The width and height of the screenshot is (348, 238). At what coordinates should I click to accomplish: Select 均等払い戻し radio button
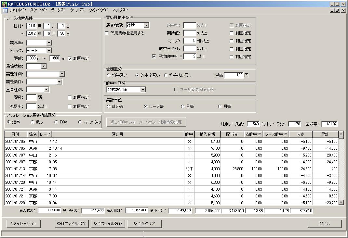coord(166,75)
